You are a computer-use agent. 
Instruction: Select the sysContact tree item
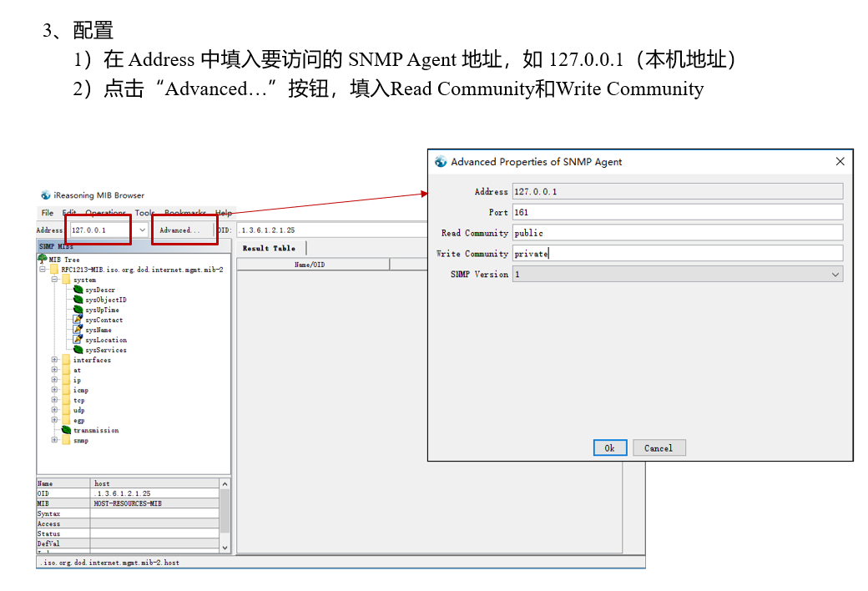[x=104, y=320]
